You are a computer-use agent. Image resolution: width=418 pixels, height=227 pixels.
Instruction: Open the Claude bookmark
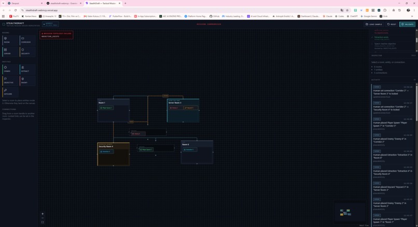pyautogui.click(x=328, y=16)
